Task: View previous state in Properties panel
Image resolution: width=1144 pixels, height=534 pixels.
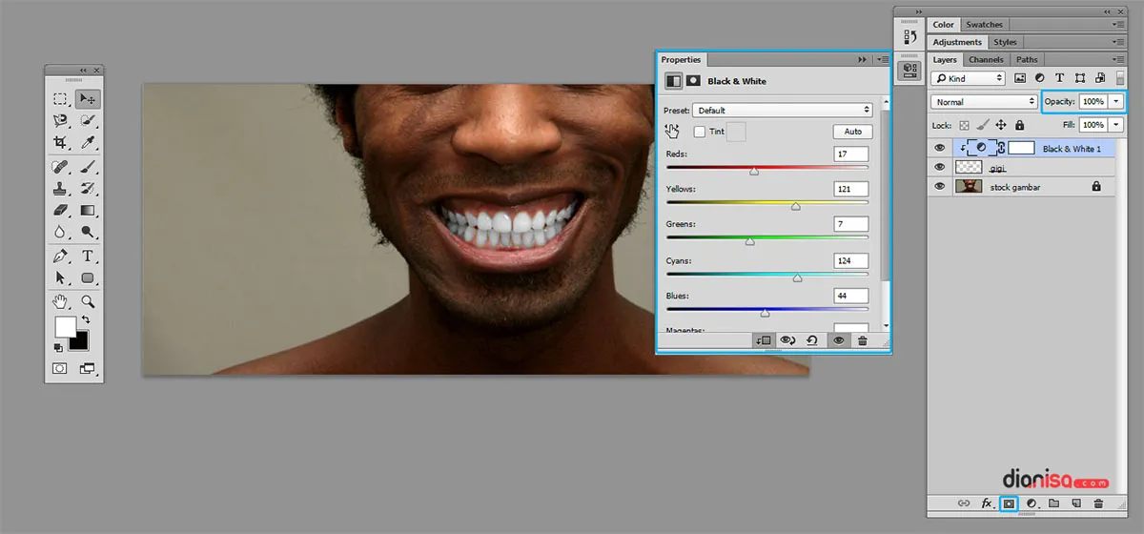Action: (x=788, y=339)
